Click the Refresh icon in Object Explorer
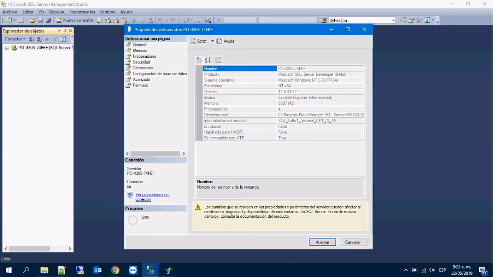 tap(63, 39)
